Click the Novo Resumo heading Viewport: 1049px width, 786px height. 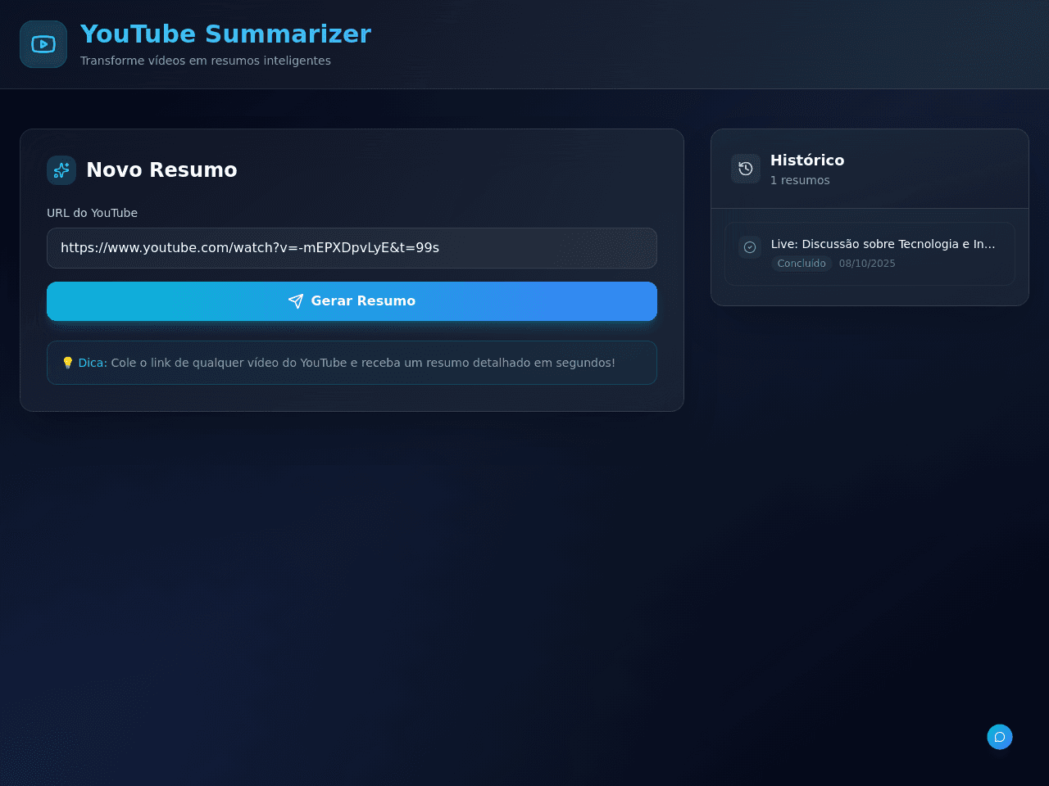click(x=161, y=170)
